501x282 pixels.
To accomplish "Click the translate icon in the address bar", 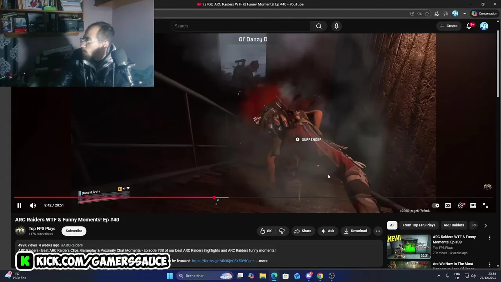I will coord(420,14).
